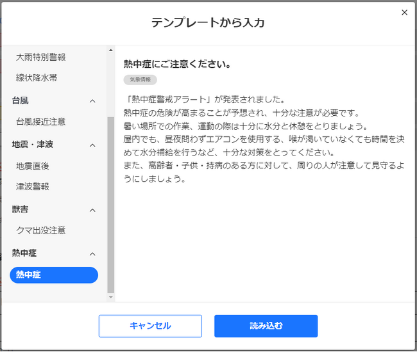417x352 pixels.
Task: Click the scrollbar up arrow
Action: click(111, 50)
